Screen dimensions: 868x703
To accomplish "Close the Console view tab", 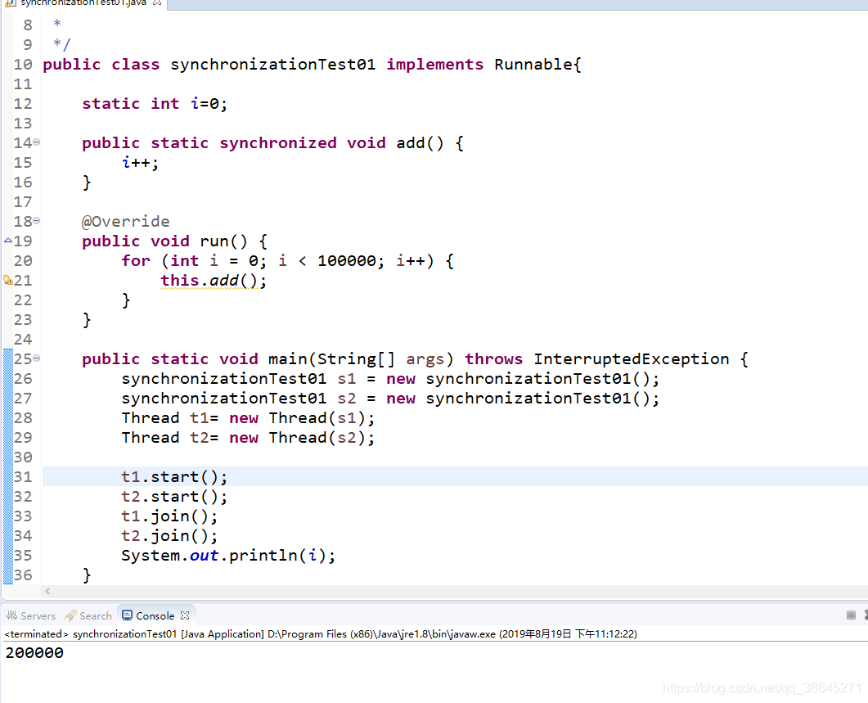I will point(185,615).
